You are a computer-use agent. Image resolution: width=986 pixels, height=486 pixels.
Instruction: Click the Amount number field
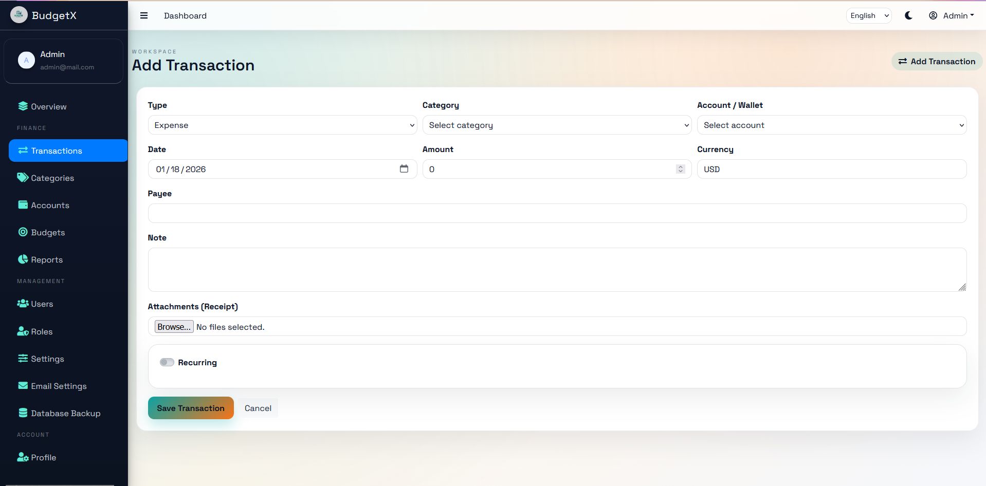557,169
